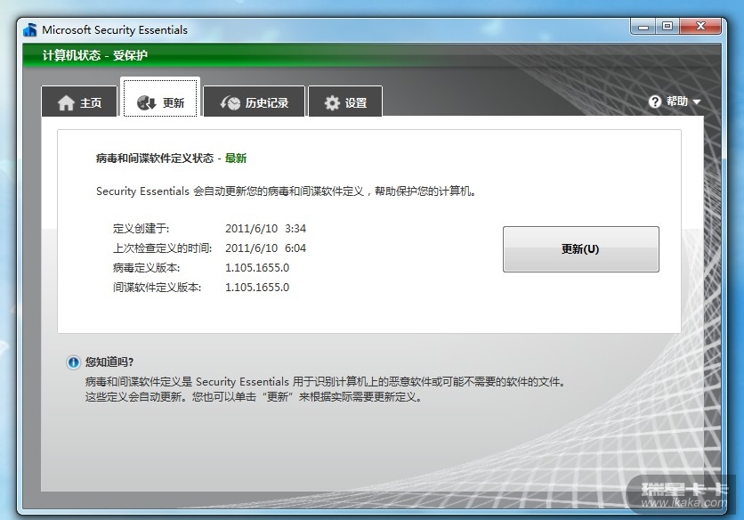Click the gear icon on 设置 tab

pyautogui.click(x=332, y=102)
